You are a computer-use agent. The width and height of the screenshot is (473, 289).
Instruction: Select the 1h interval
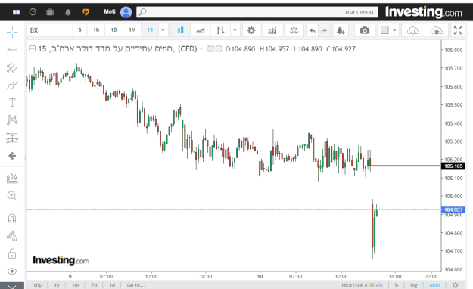[96, 30]
